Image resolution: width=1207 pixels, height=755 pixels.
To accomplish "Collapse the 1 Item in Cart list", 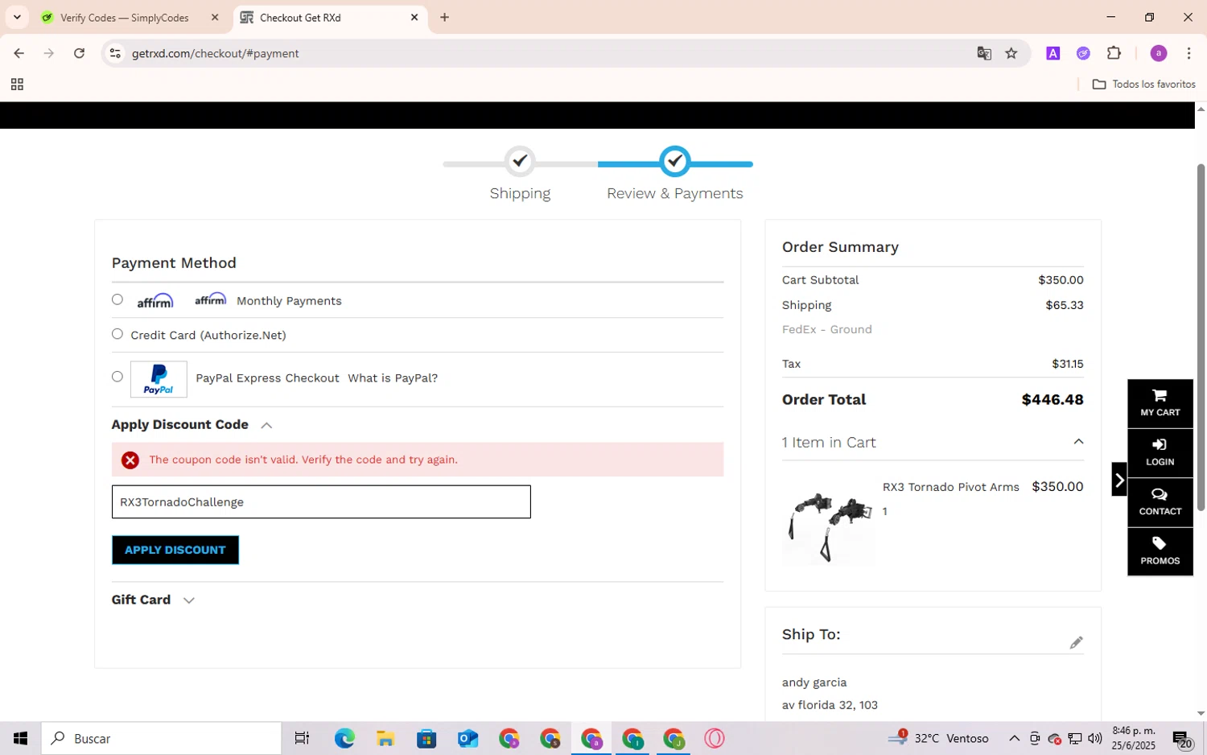I will (x=1078, y=442).
